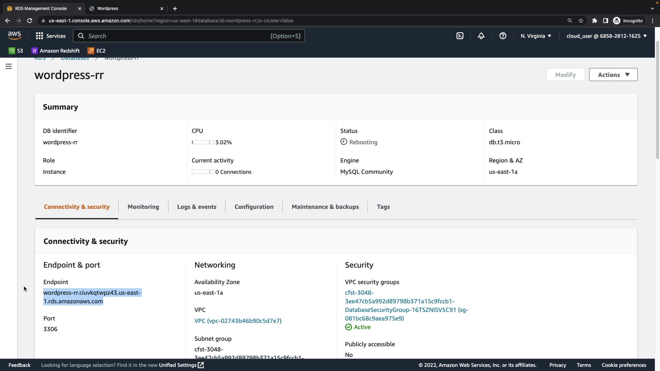
Task: Open the AWS CloudShell icon
Action: pyautogui.click(x=460, y=36)
